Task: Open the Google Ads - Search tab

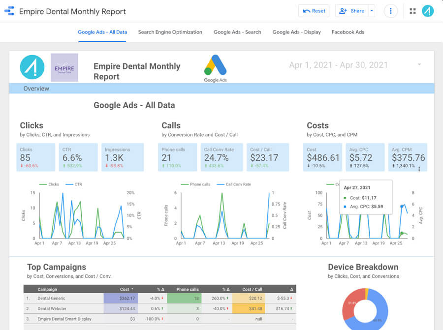Action: pos(237,32)
